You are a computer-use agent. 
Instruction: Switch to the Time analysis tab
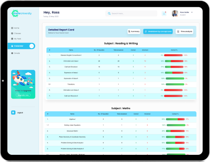point(185,31)
